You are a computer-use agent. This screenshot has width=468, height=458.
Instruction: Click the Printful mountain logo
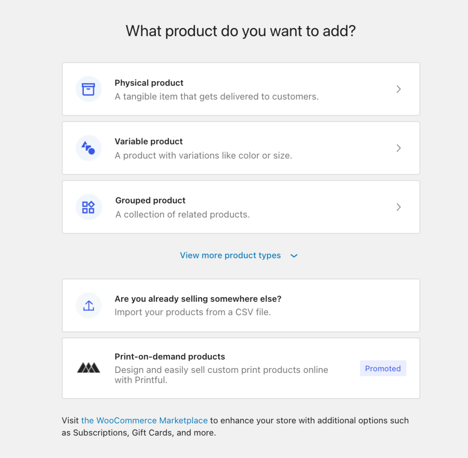click(88, 368)
